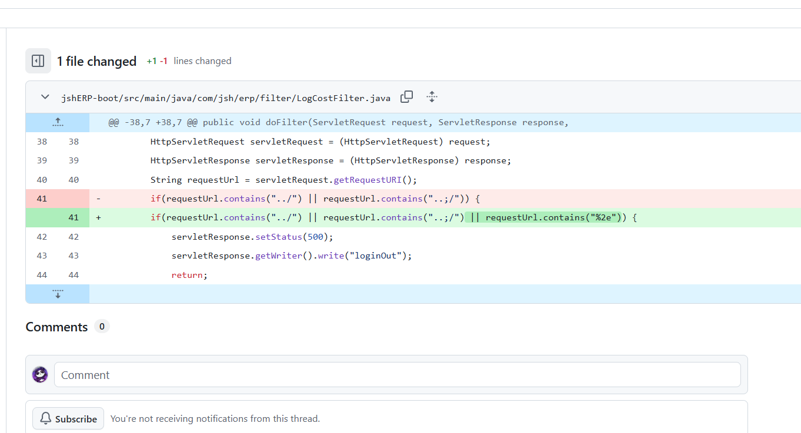
Task: Click the expand all lines icon
Action: [432, 97]
